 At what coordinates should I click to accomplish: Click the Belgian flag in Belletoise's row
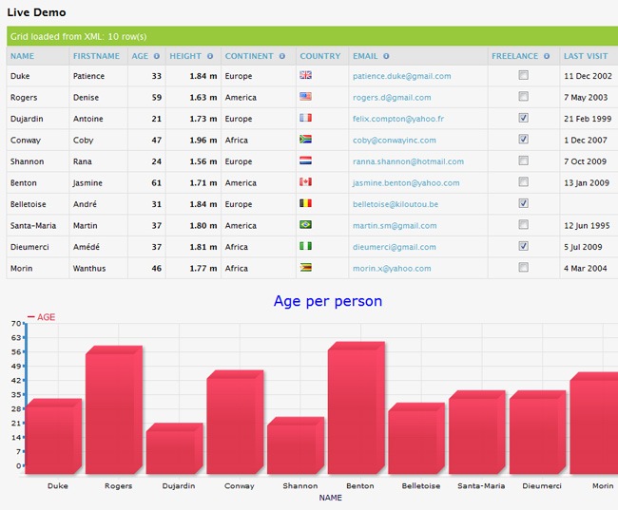[x=306, y=203]
